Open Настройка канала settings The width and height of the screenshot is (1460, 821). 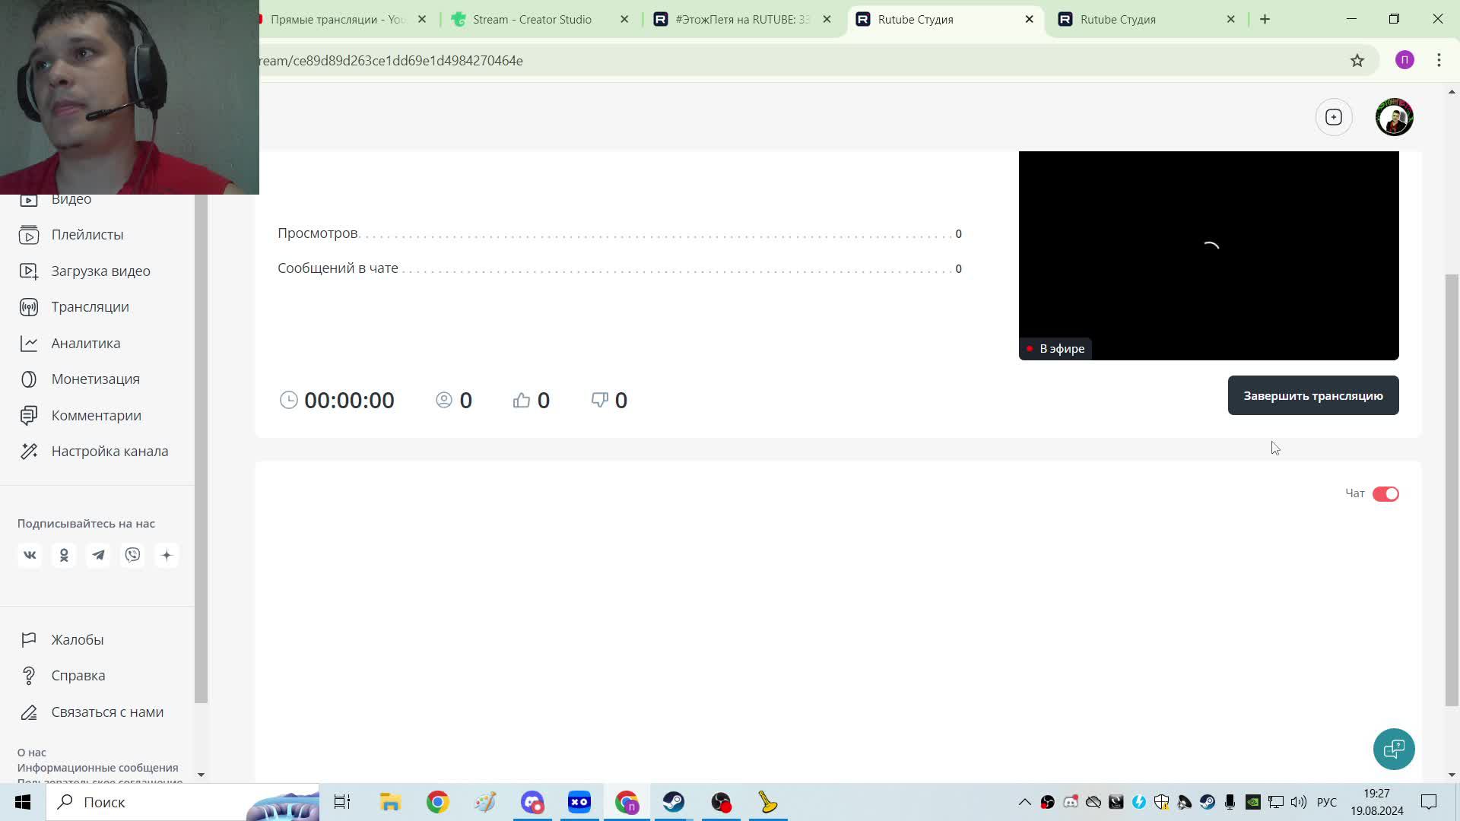click(109, 452)
